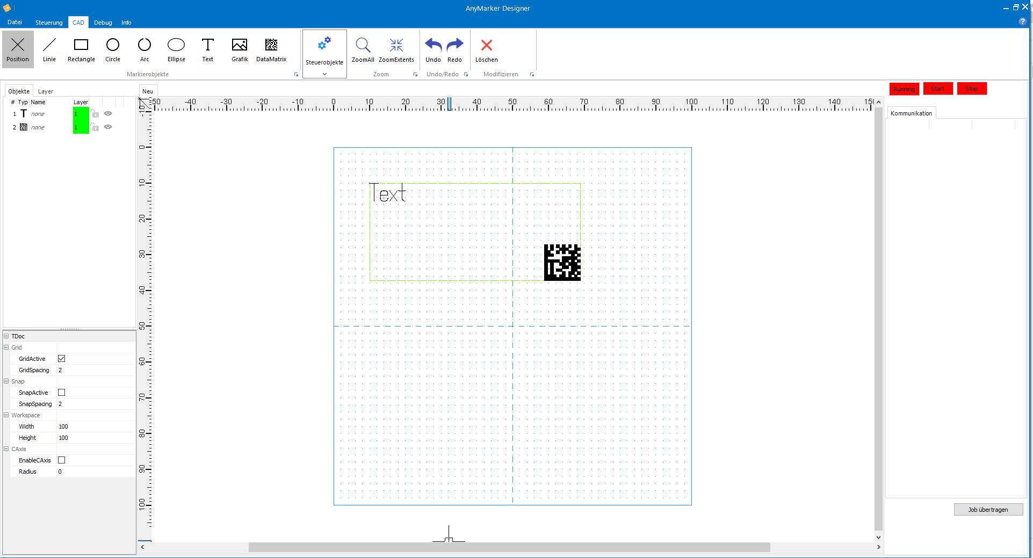1033x558 pixels.
Task: Hide the text object via eye icon
Action: [x=108, y=114]
